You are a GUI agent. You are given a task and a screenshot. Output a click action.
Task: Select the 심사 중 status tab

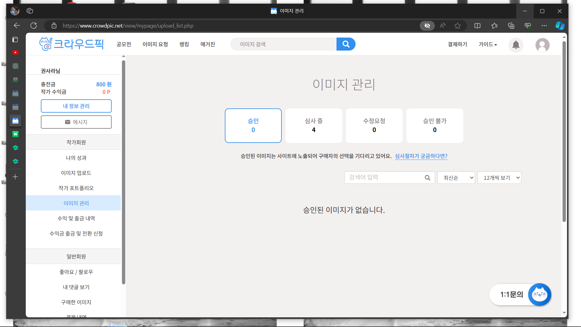point(313,125)
